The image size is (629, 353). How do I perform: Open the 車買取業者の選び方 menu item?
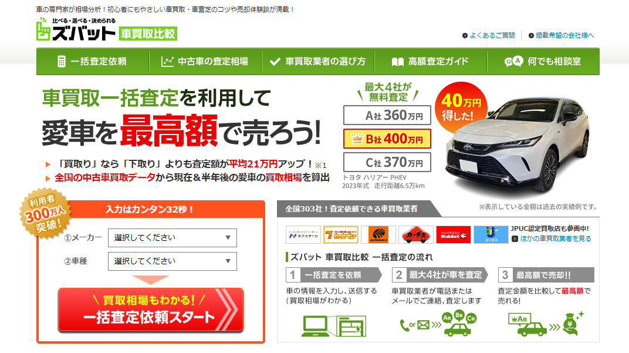[x=317, y=62]
